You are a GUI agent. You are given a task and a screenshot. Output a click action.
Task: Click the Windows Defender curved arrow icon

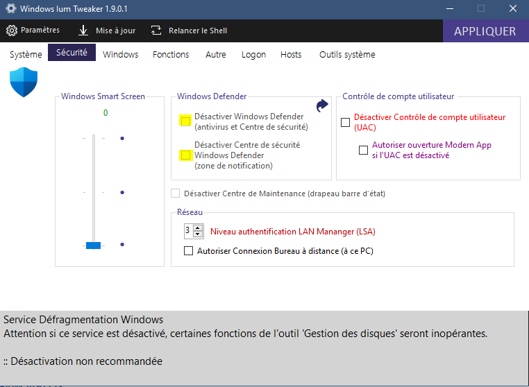coord(322,105)
